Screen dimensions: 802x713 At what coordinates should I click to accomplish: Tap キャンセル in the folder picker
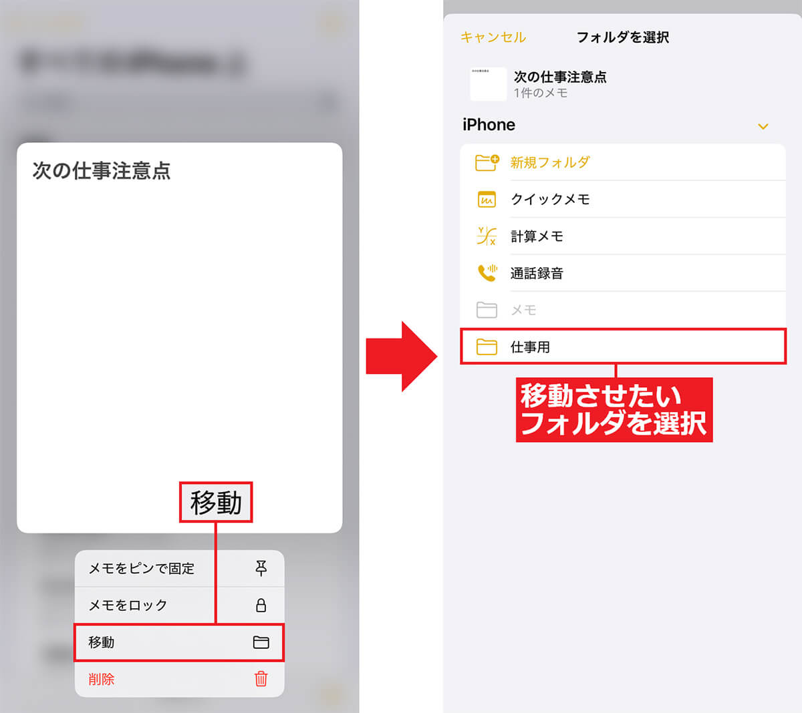click(493, 37)
